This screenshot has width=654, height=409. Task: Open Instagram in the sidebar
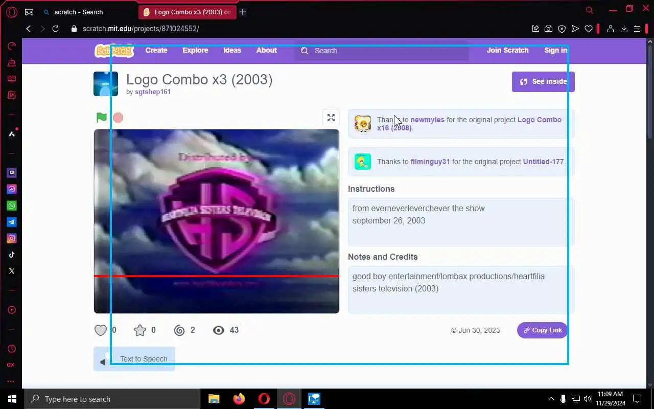[x=11, y=238]
